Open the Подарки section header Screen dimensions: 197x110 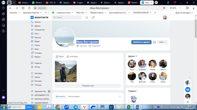pyautogui.click(x=133, y=91)
